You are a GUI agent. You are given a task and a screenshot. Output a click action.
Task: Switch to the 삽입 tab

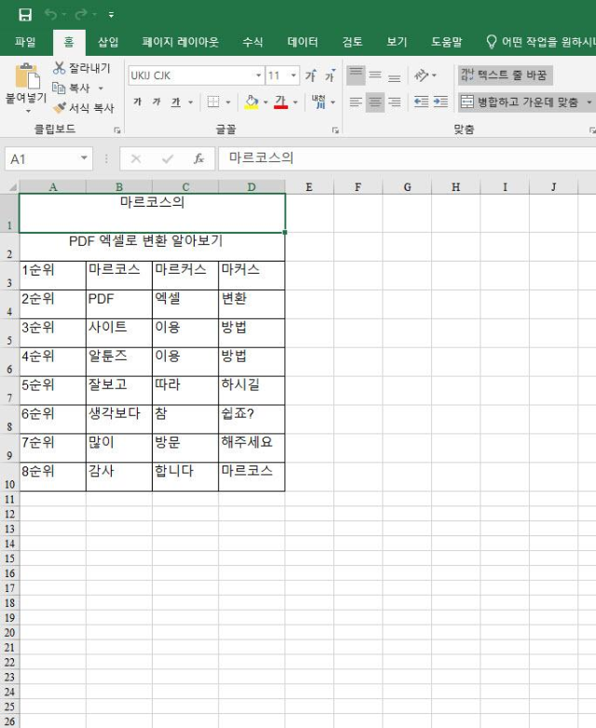click(x=108, y=42)
